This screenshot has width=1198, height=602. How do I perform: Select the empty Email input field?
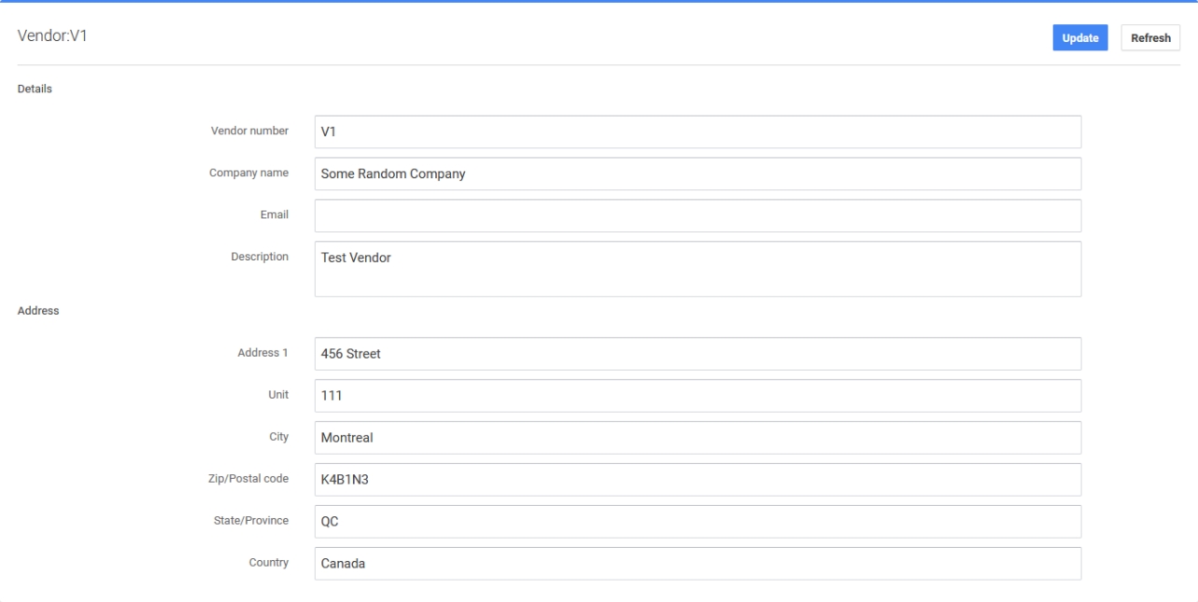pyautogui.click(x=697, y=216)
